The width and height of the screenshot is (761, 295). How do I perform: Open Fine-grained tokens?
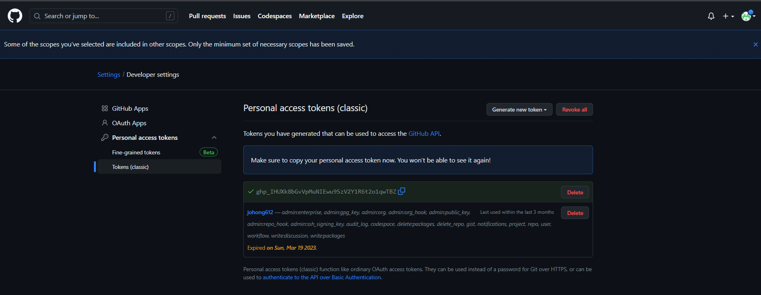click(x=136, y=152)
